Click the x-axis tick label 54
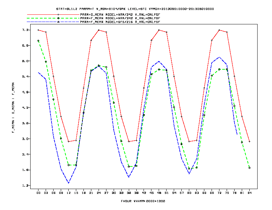Viewport: 272px width, 210px height. 174,193
